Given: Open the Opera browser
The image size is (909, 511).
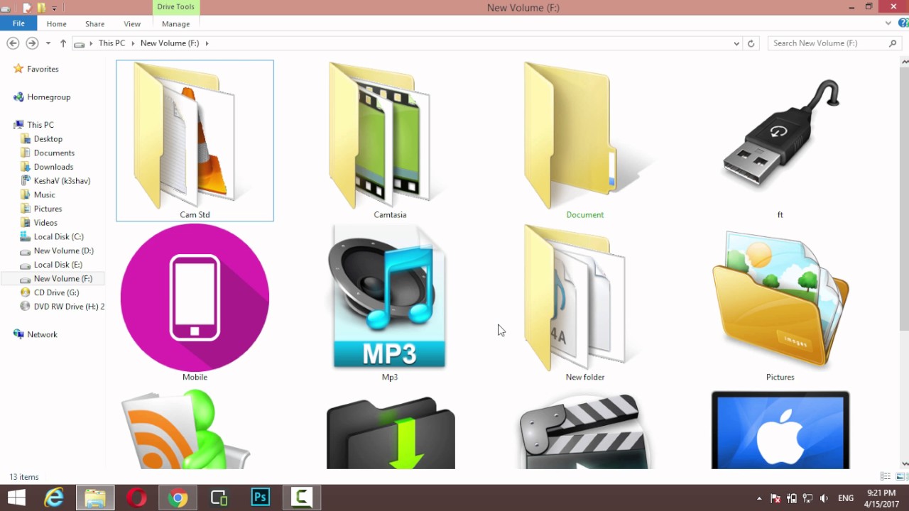Looking at the screenshot, I should (x=137, y=498).
